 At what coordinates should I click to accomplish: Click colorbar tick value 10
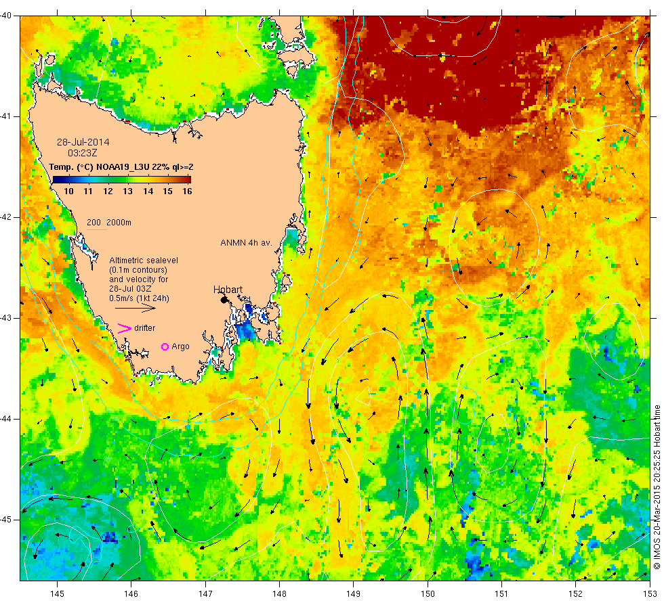pyautogui.click(x=68, y=191)
